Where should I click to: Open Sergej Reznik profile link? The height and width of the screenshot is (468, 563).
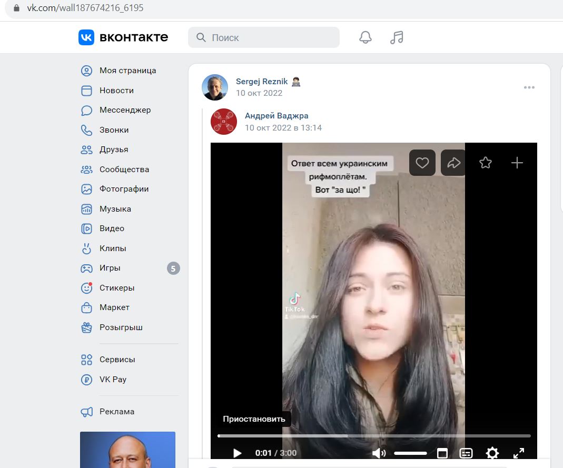click(262, 82)
